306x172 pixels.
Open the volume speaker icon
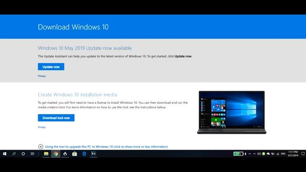[x=259, y=154]
